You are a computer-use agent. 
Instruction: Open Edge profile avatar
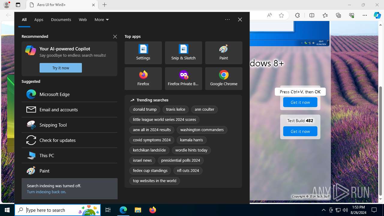pyautogui.click(x=7, y=5)
